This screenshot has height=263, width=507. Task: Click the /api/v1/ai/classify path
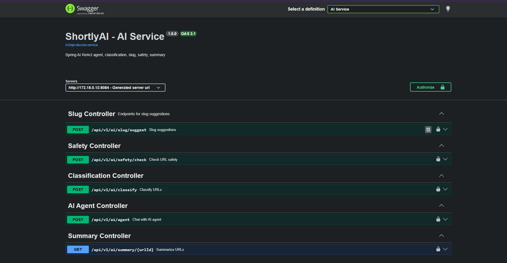114,190
